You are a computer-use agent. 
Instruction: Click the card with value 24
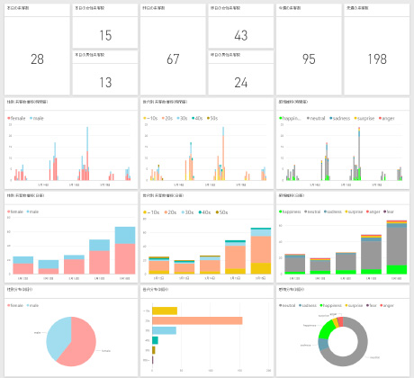click(x=241, y=73)
